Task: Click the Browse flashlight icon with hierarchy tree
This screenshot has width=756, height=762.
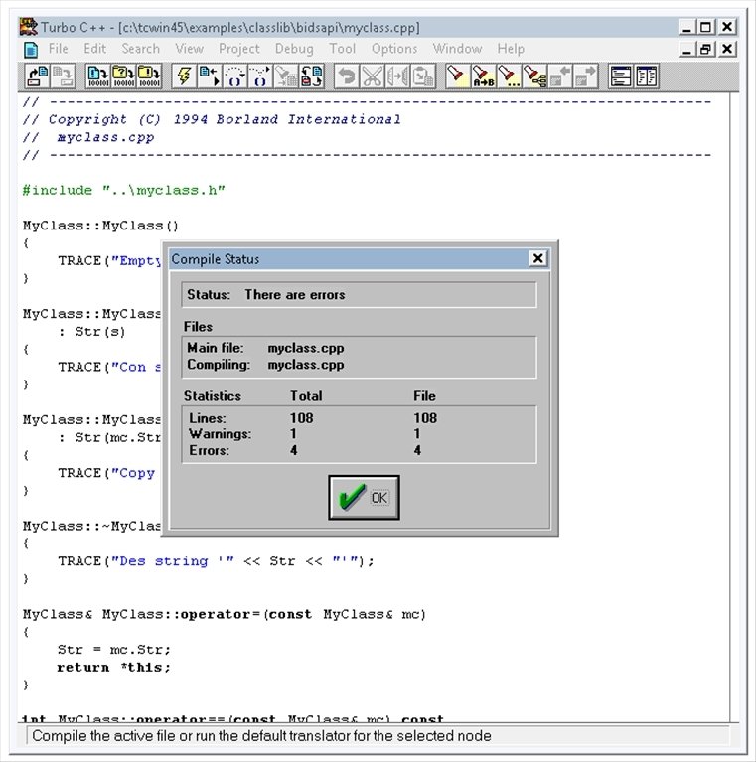Action: pos(534,76)
